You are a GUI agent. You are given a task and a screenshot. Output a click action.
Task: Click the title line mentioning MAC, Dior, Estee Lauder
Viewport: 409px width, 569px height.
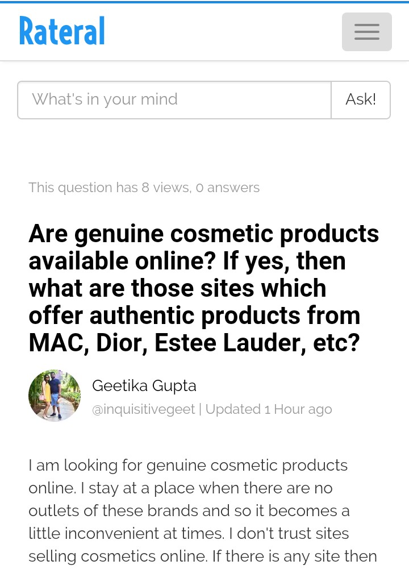click(x=194, y=343)
